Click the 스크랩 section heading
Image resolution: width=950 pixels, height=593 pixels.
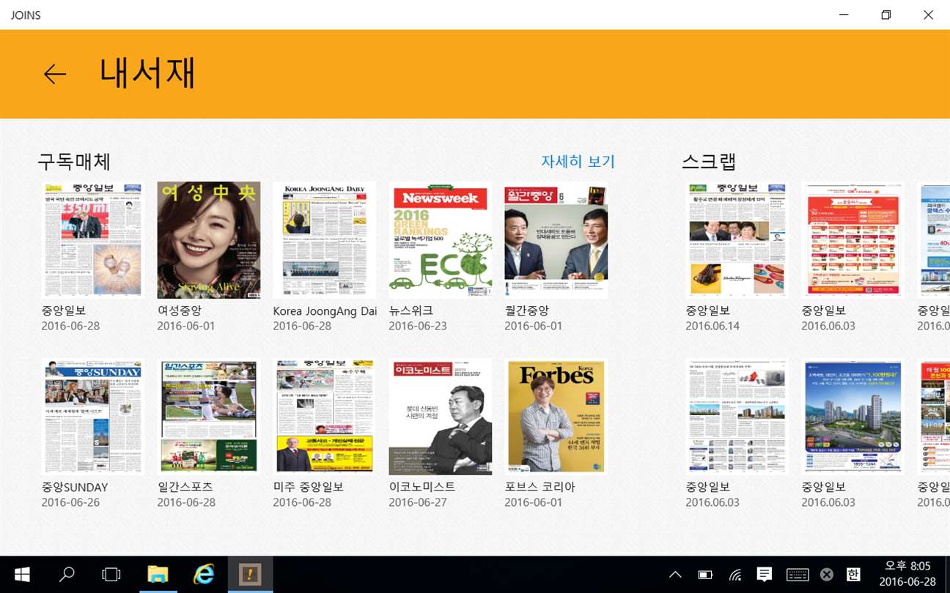709,161
